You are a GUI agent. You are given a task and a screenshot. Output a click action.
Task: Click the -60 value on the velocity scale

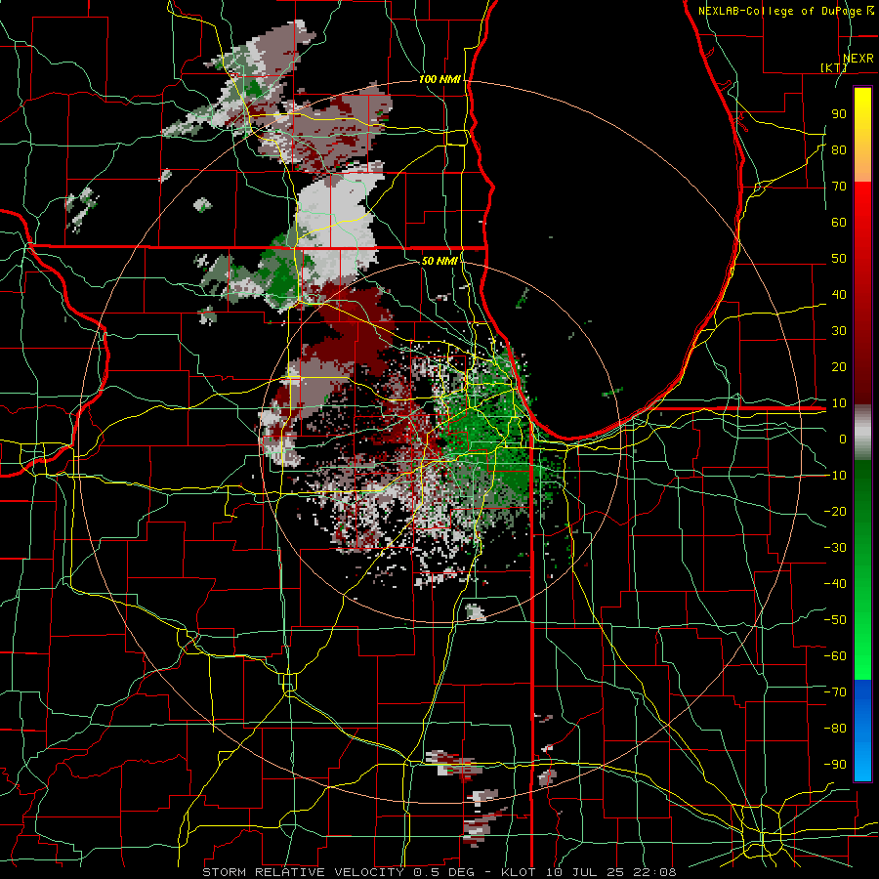835,656
